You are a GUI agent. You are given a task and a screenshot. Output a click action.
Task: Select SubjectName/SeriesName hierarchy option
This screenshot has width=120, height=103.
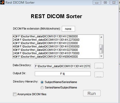point(42,82)
